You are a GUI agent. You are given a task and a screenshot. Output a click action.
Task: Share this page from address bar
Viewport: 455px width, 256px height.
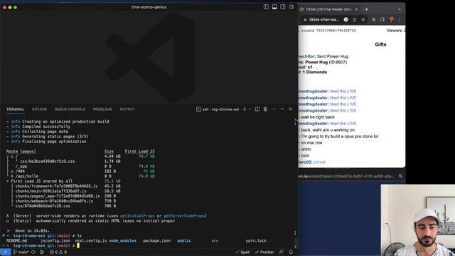354,19
